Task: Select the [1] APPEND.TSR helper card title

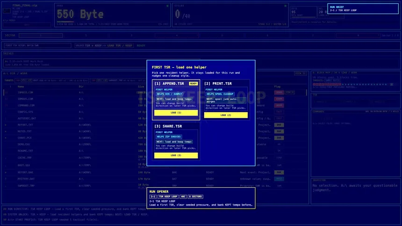Action: (169, 84)
